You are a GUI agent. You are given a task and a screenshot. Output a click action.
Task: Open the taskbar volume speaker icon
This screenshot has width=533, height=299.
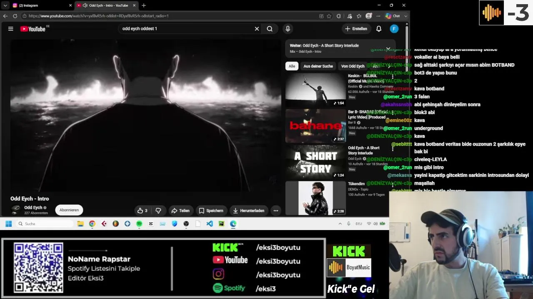pos(375,224)
